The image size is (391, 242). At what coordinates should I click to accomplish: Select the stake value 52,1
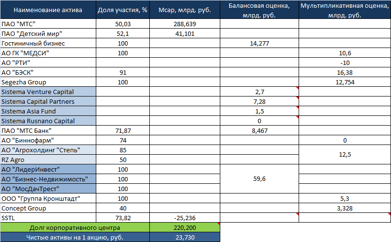pos(123,33)
